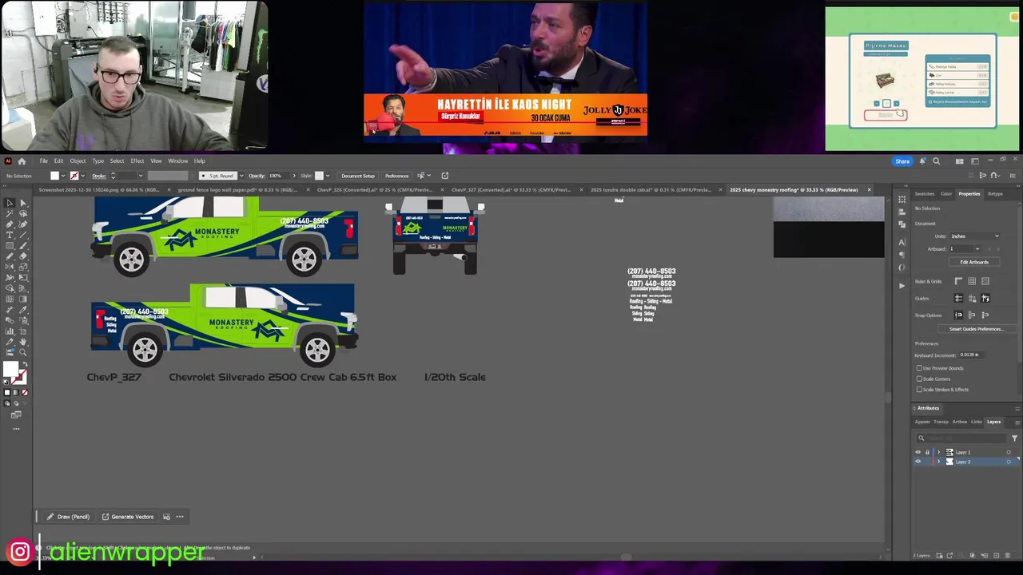Enable Scale Strokes & Effects checkbox
This screenshot has width=1023, height=575.
pyautogui.click(x=919, y=390)
